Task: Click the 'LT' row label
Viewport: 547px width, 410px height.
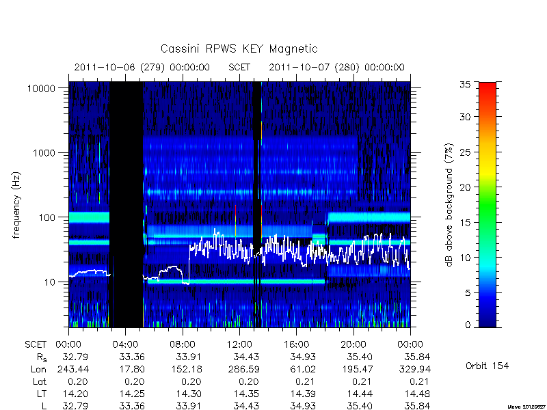Action: coord(42,394)
